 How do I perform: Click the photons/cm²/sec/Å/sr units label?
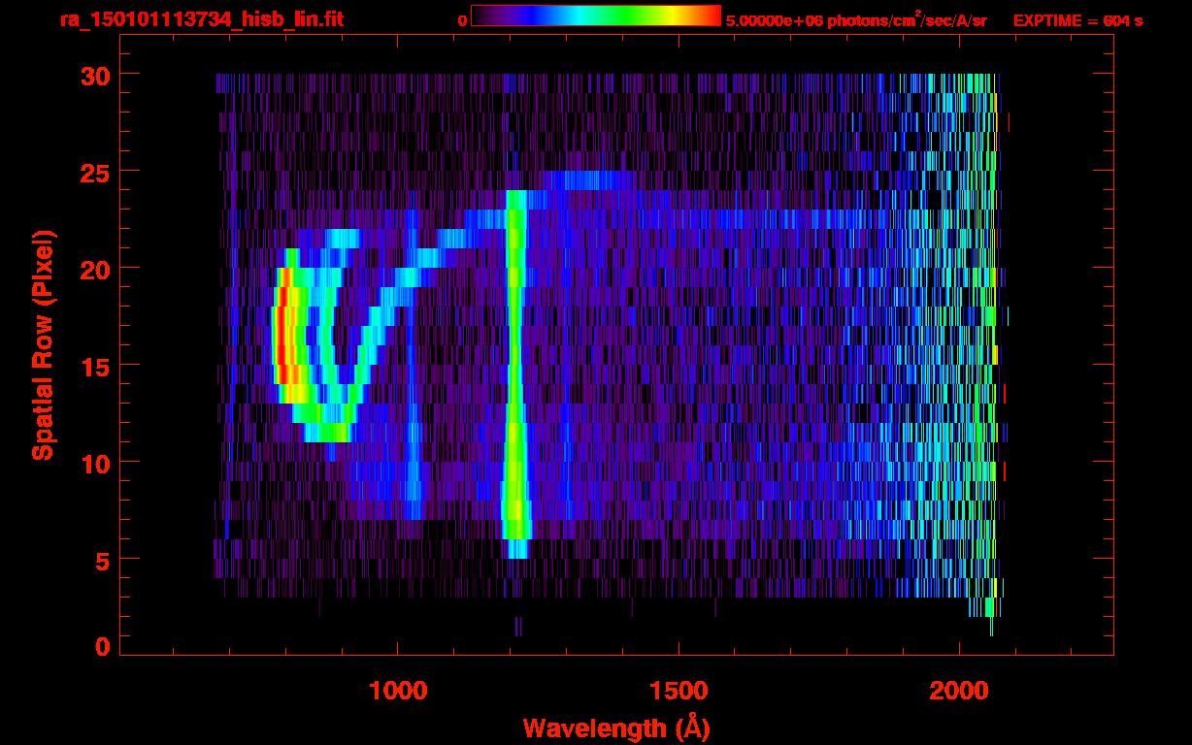[x=905, y=19]
